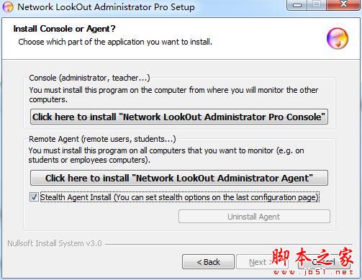Click the "Choose which part" subtitle text

[115, 42]
